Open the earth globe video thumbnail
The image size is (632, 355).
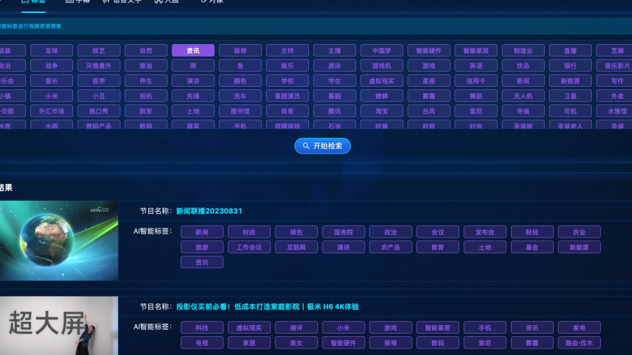coord(59,240)
